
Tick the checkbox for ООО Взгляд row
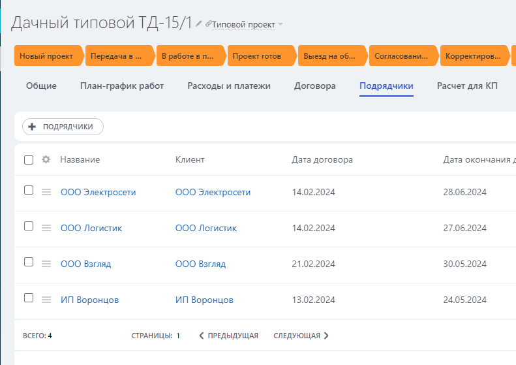click(29, 262)
